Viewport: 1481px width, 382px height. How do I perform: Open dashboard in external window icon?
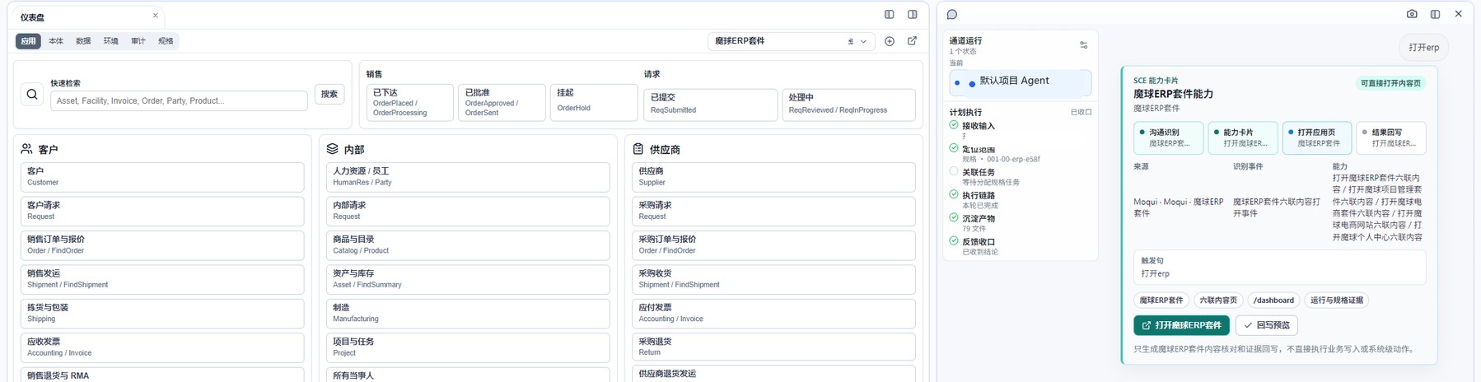pyautogui.click(x=912, y=41)
